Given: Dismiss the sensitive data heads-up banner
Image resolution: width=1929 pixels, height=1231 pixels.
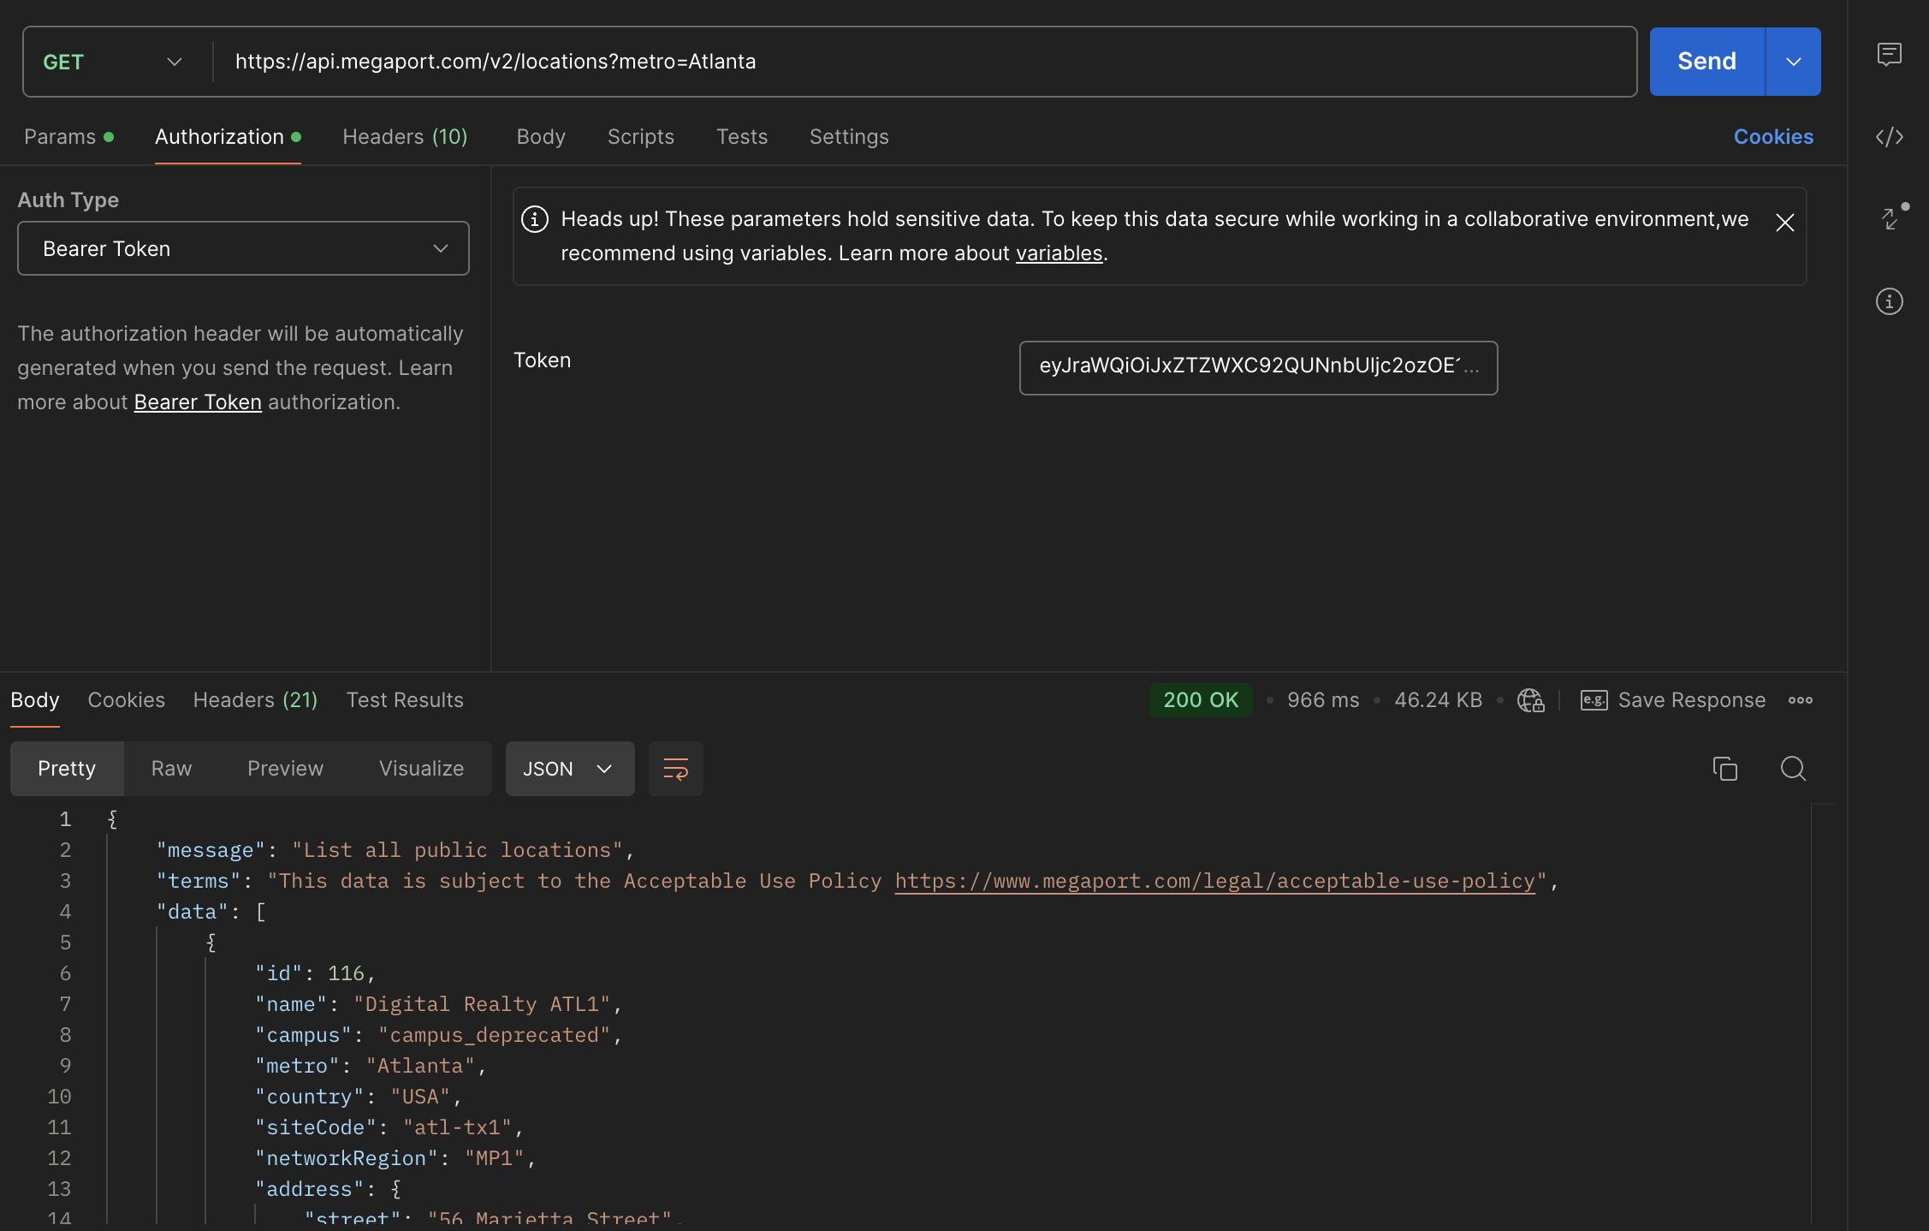Looking at the screenshot, I should (1784, 223).
